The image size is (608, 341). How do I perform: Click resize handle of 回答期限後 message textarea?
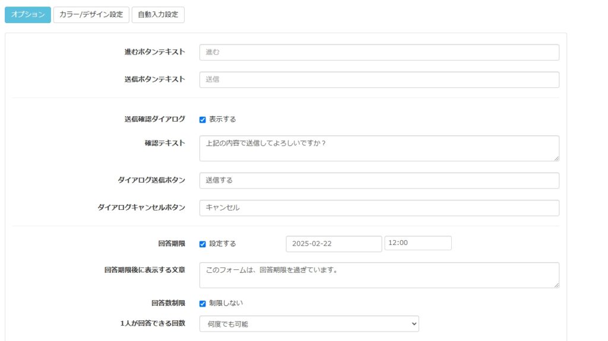[556, 285]
